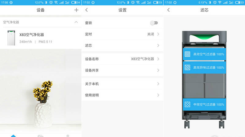245x137 pixels.
Task: Expand the 使用说明 row chevron
Action: click(158, 95)
